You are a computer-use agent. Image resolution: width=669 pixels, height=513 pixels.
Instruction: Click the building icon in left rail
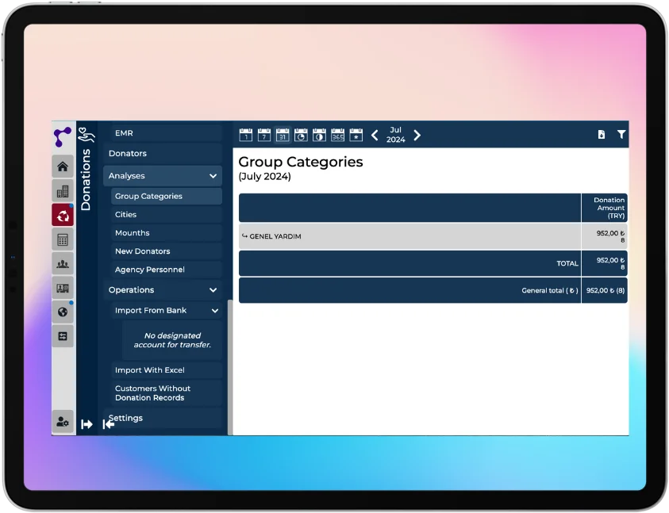click(x=63, y=191)
